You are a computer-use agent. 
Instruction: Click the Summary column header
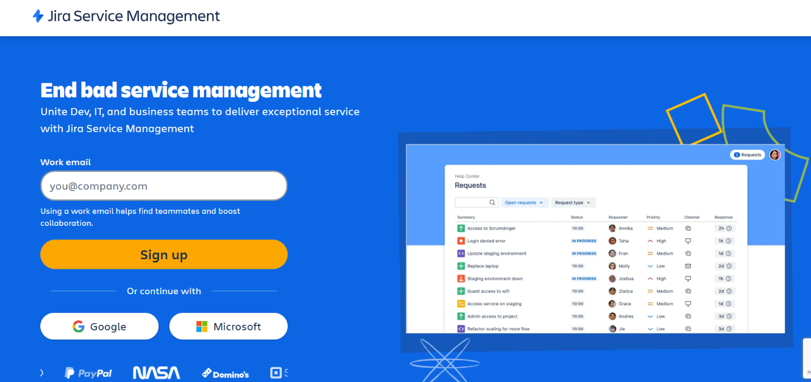466,217
